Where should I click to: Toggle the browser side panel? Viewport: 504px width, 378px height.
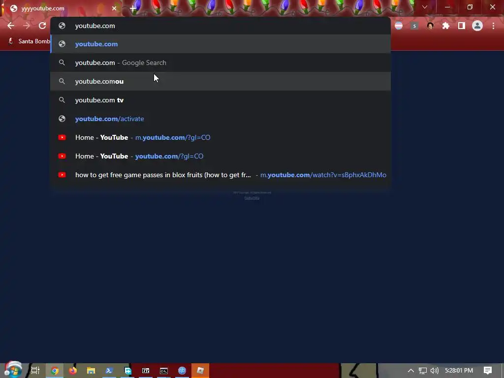pyautogui.click(x=462, y=26)
